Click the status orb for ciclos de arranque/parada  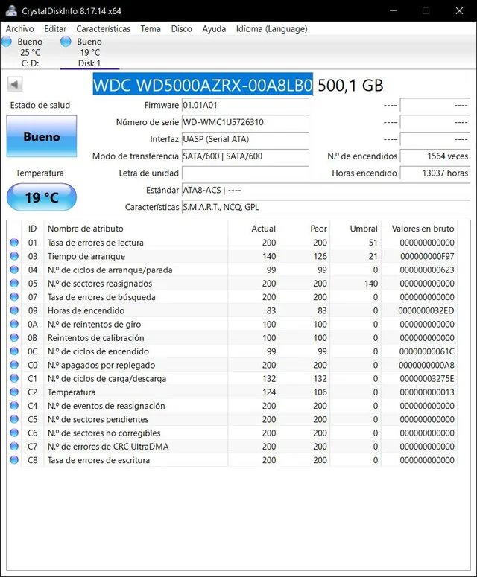click(x=14, y=270)
